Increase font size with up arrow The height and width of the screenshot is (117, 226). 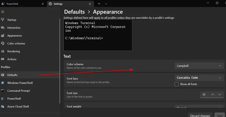[x=213, y=94]
